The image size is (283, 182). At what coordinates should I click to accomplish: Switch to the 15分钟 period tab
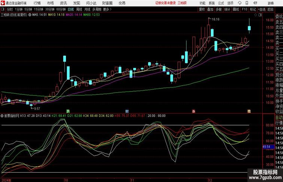coord(39,9)
